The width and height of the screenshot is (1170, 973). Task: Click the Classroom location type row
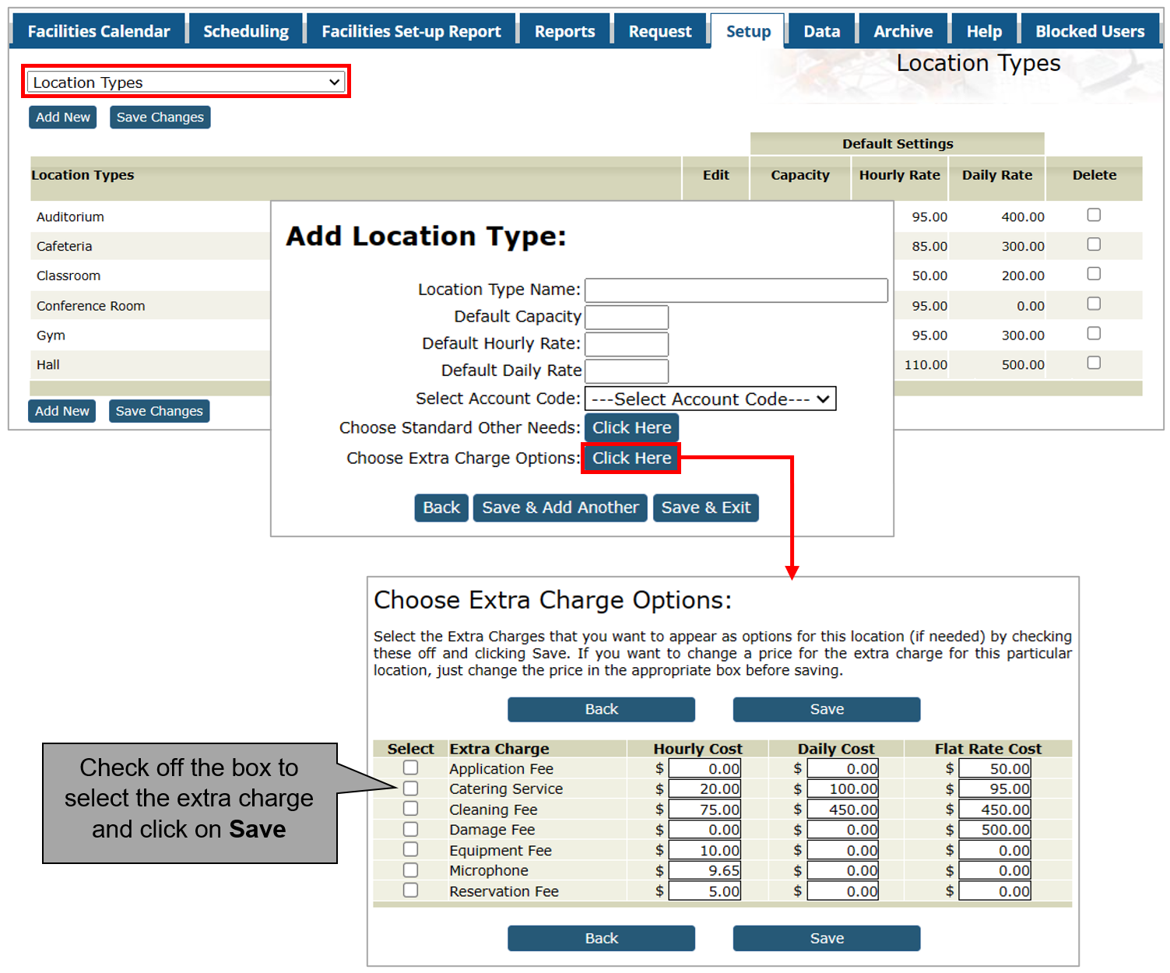(69, 276)
